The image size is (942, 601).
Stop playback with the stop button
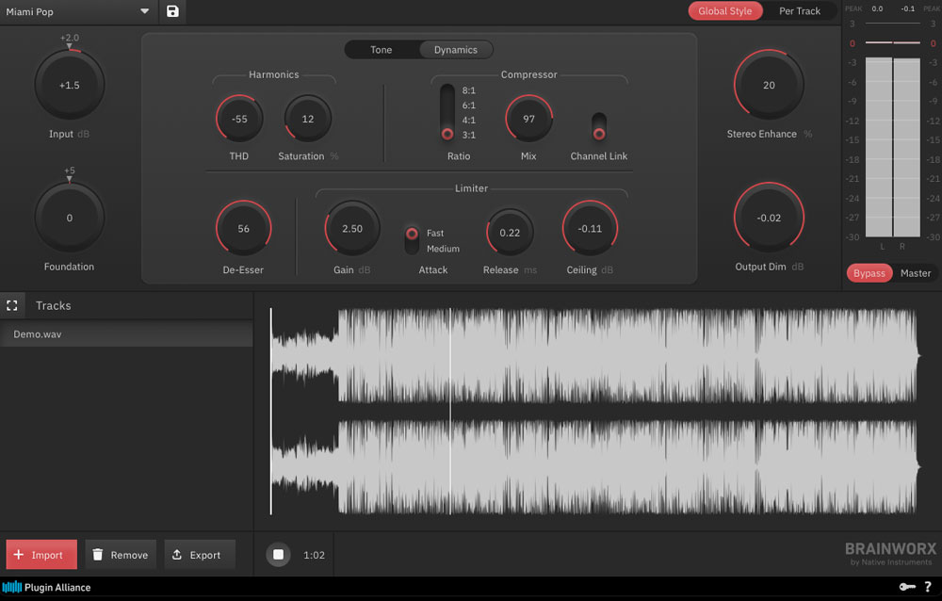pos(278,554)
